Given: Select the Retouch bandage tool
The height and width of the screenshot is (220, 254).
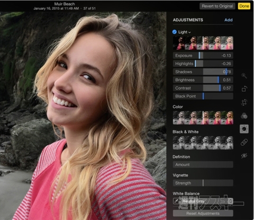Looking at the screenshot, I should click(x=244, y=142).
